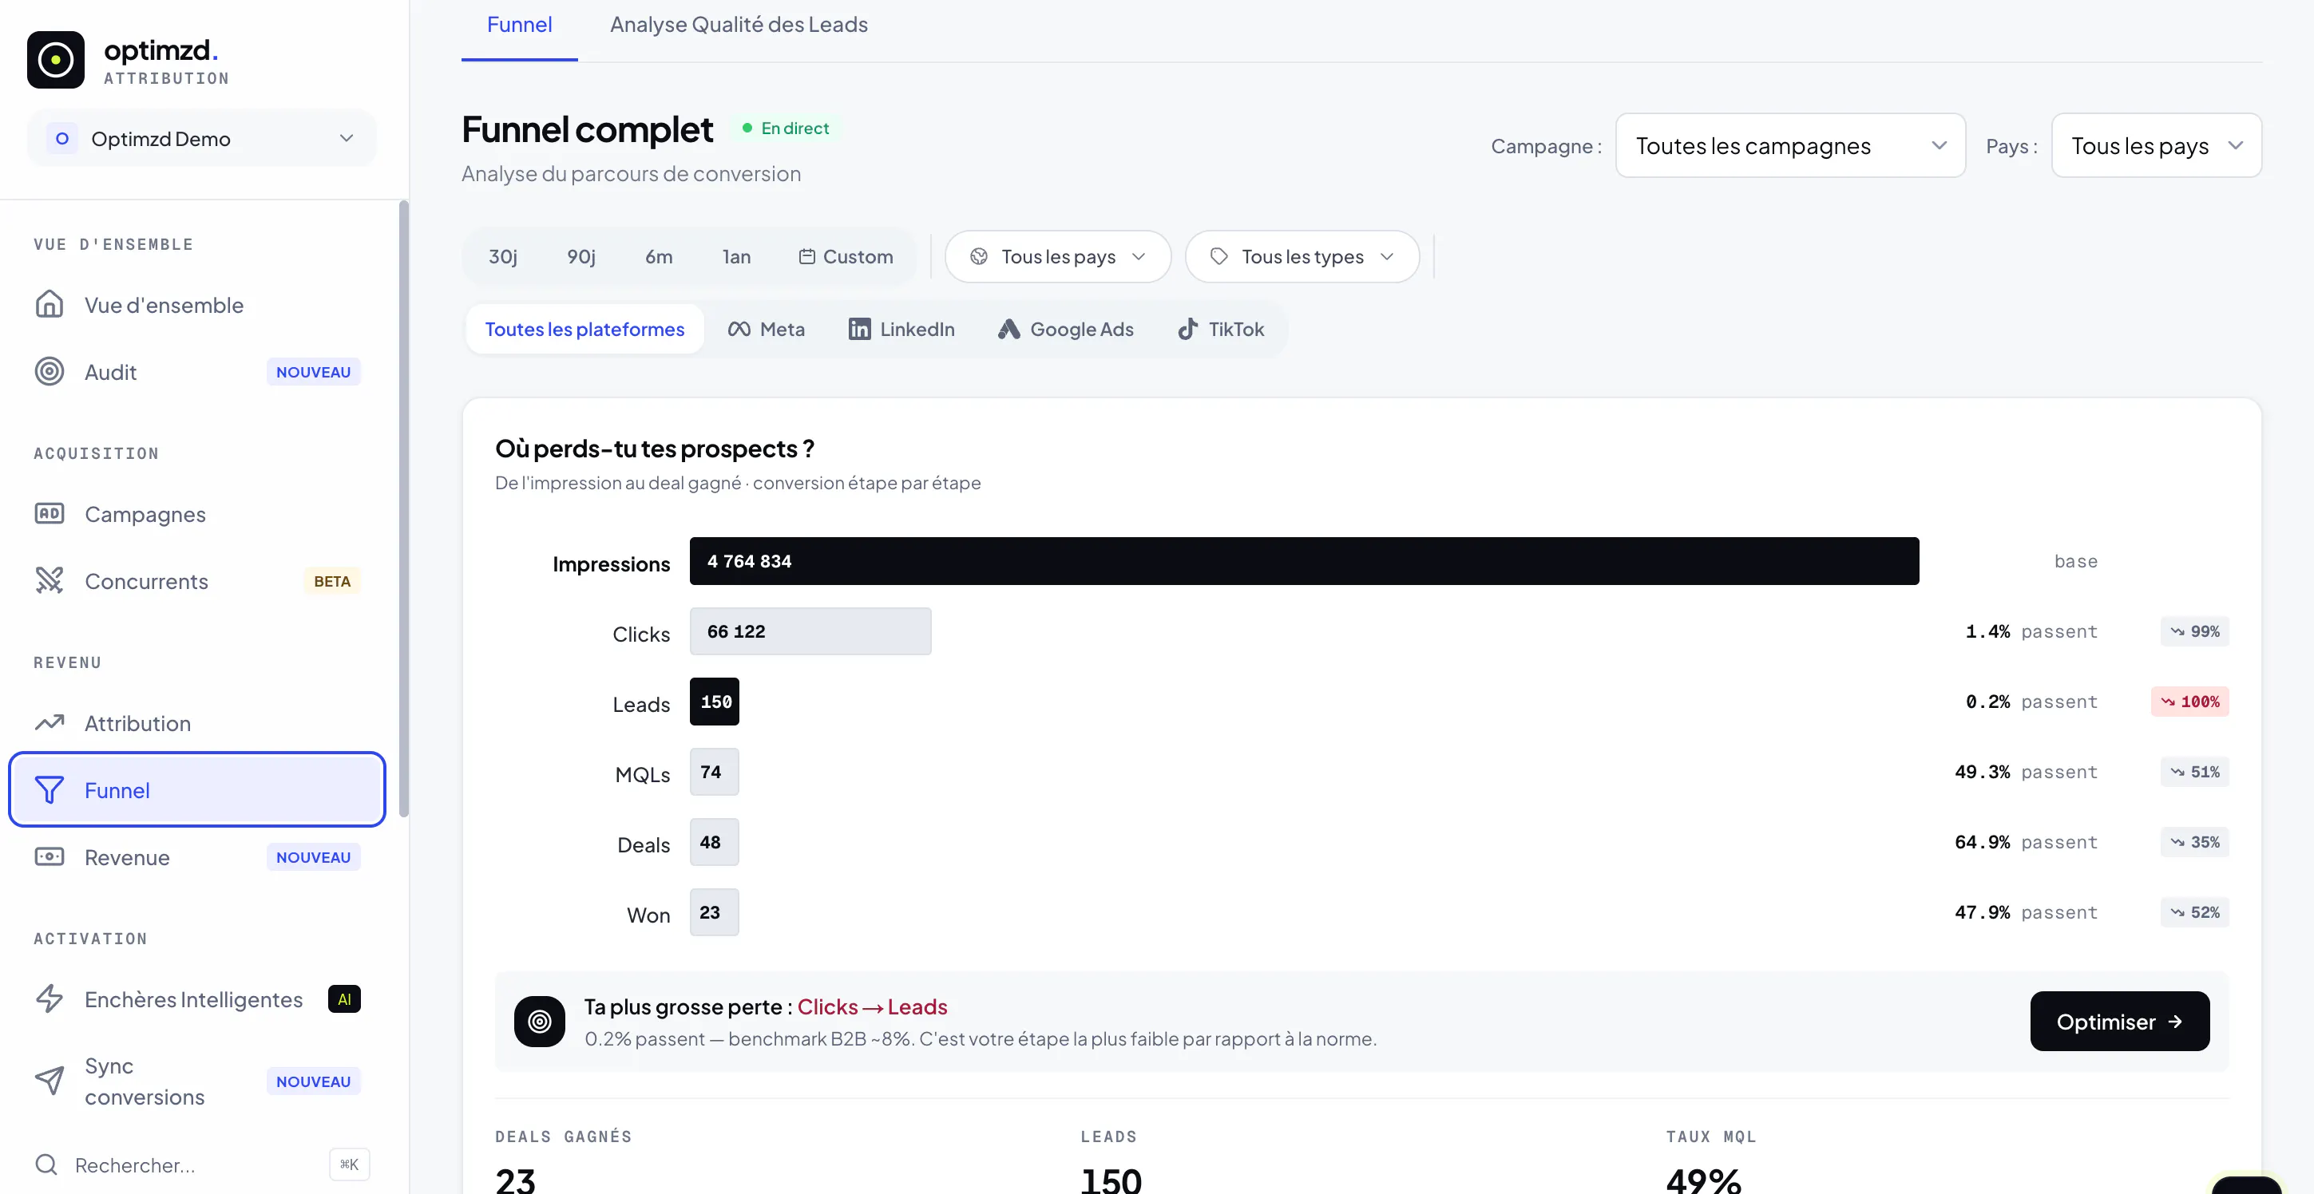Click the search magnifier icon
Image resolution: width=2314 pixels, height=1194 pixels.
46,1164
